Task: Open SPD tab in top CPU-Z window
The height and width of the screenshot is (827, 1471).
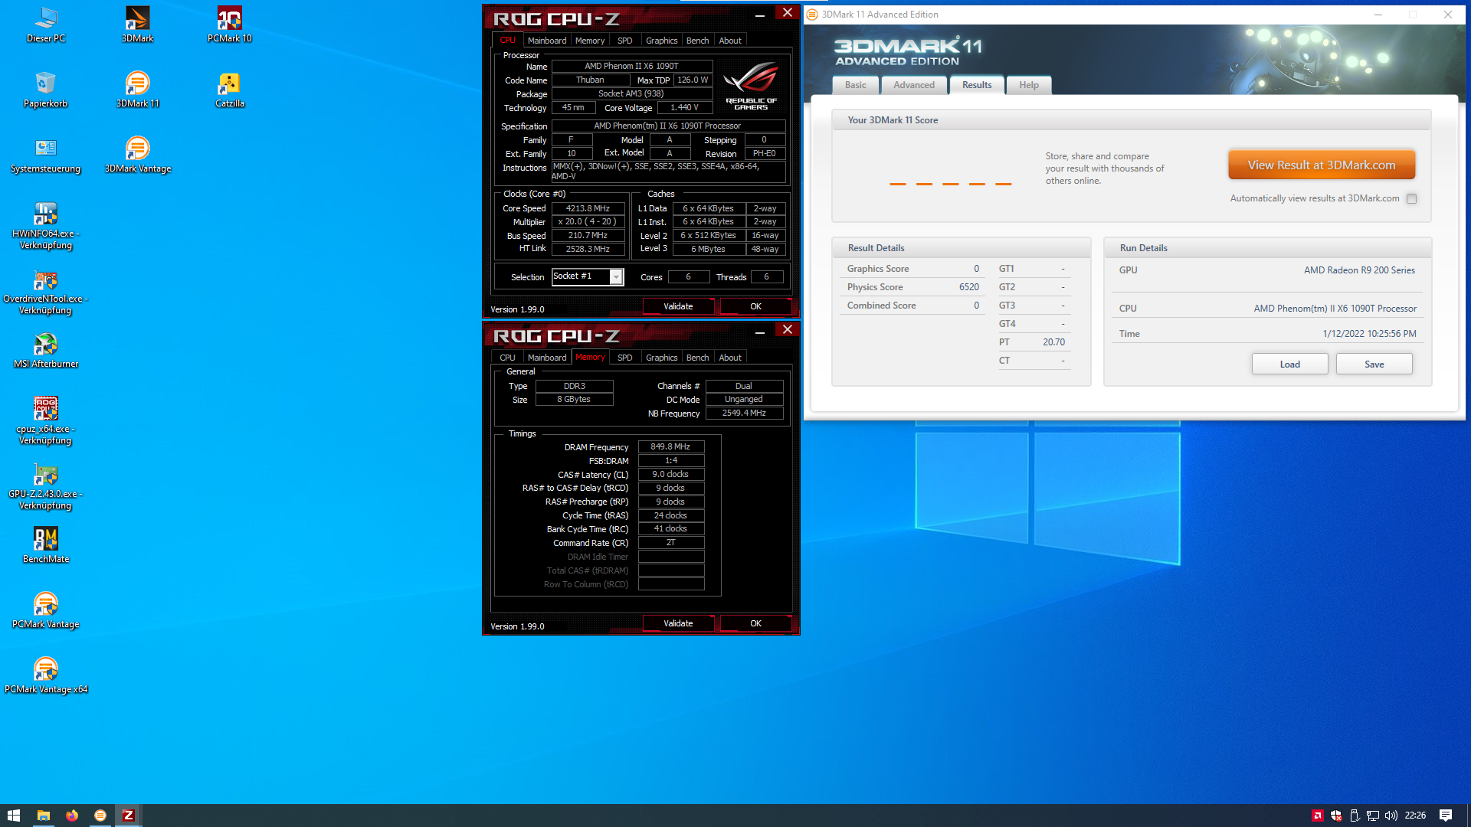Action: coord(625,41)
